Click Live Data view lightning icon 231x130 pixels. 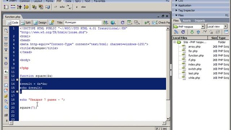pyautogui.click(x=52, y=22)
